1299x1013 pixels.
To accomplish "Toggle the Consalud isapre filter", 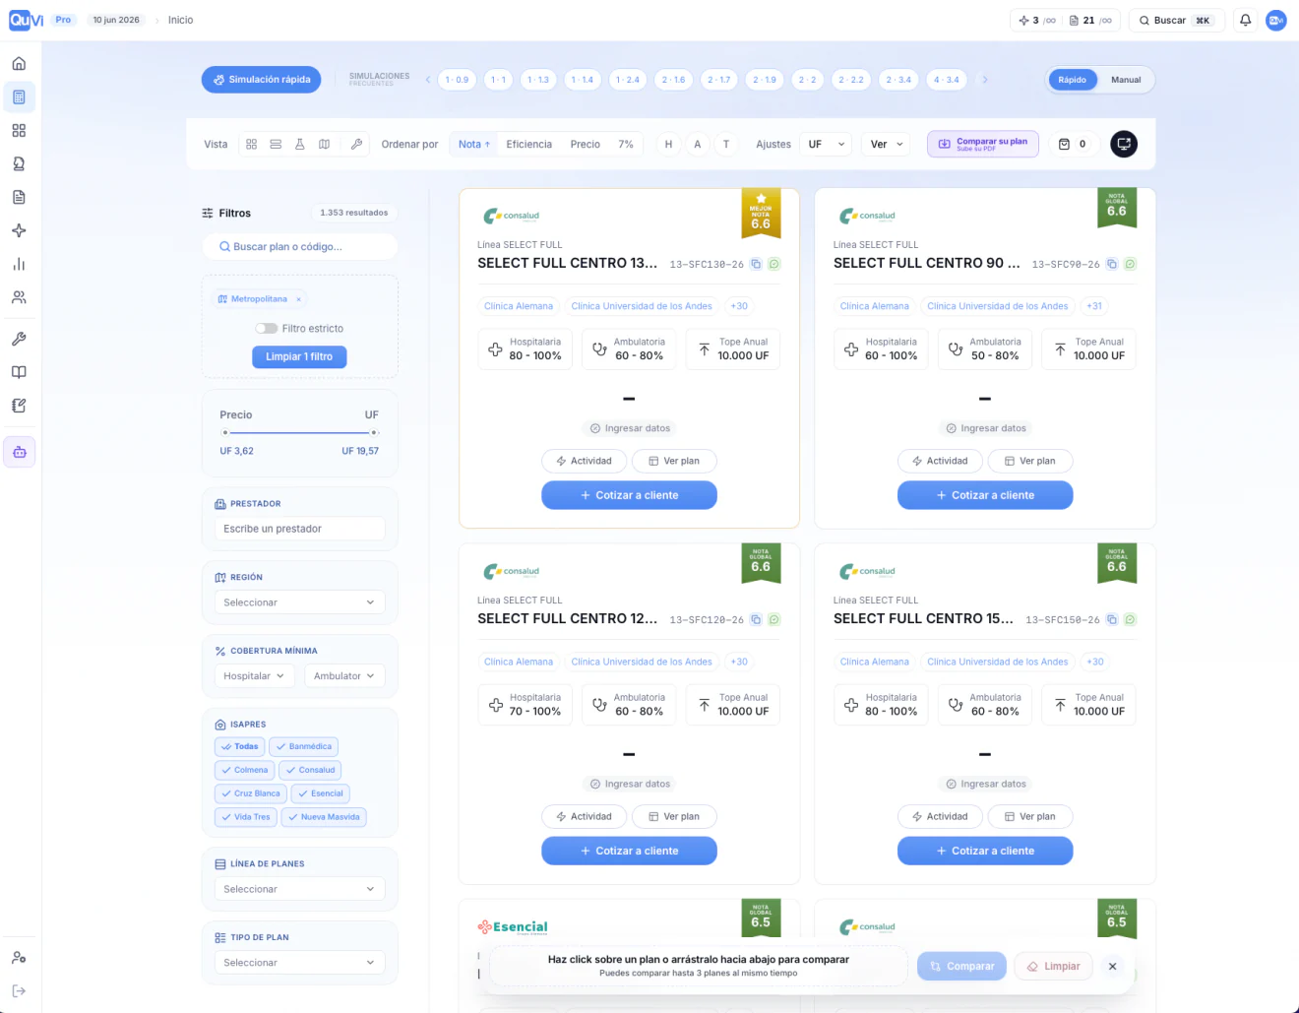I will click(x=310, y=771).
